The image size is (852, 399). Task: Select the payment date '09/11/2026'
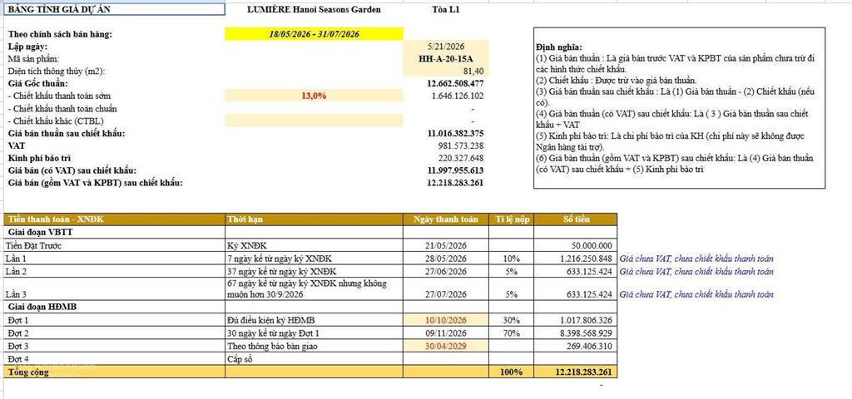click(446, 332)
